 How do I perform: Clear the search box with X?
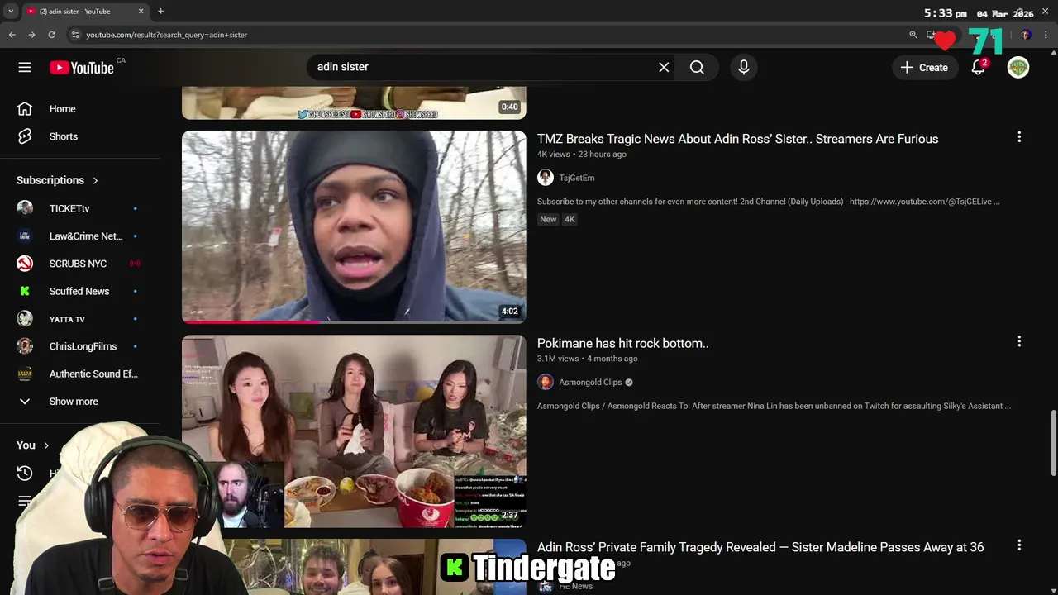tap(664, 67)
